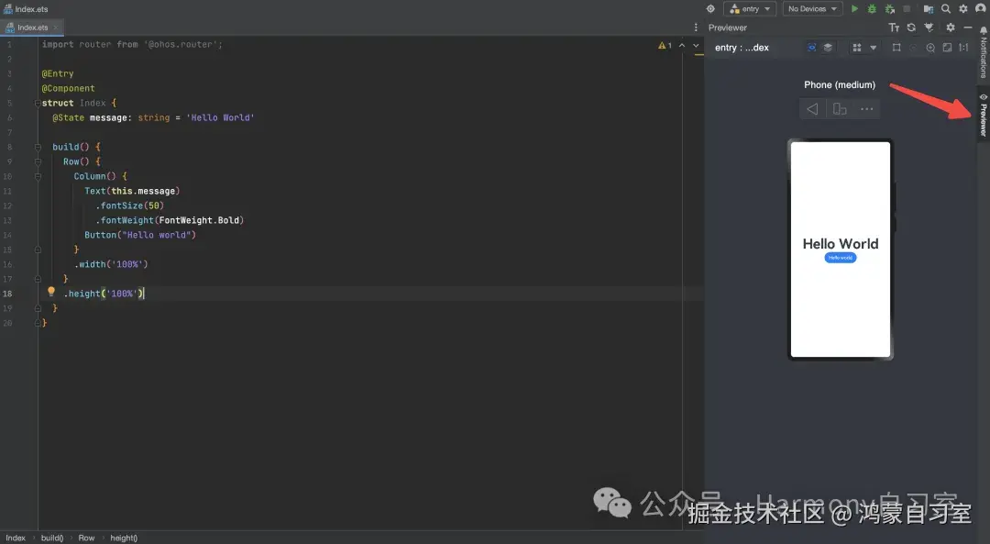Open Previewer settings gear
This screenshot has width=990, height=544.
coord(951,28)
